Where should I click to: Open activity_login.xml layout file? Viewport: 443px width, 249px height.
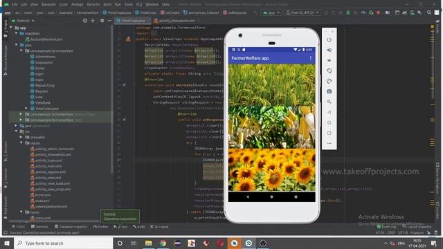(x=46, y=160)
